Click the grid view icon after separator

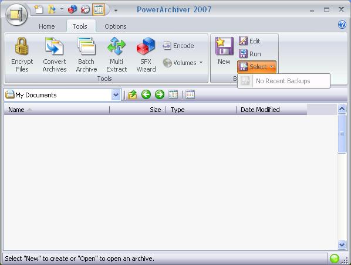pos(190,94)
